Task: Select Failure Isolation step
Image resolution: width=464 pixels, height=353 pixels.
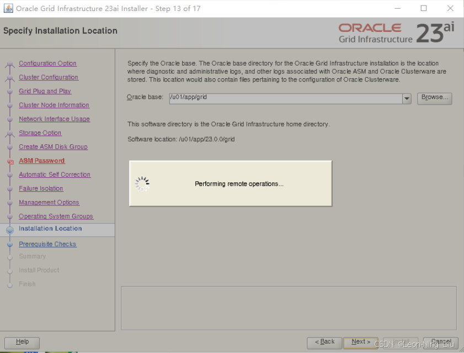Action: pos(41,188)
